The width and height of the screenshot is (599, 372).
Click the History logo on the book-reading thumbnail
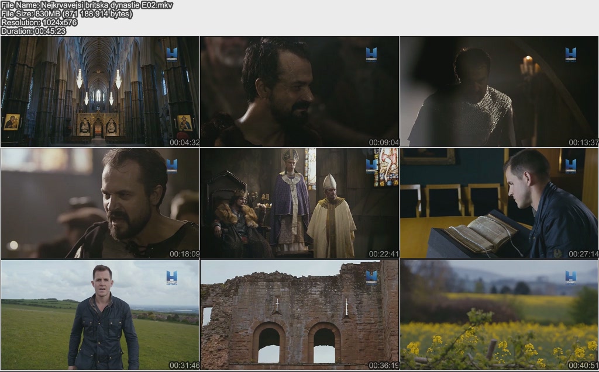coord(570,166)
